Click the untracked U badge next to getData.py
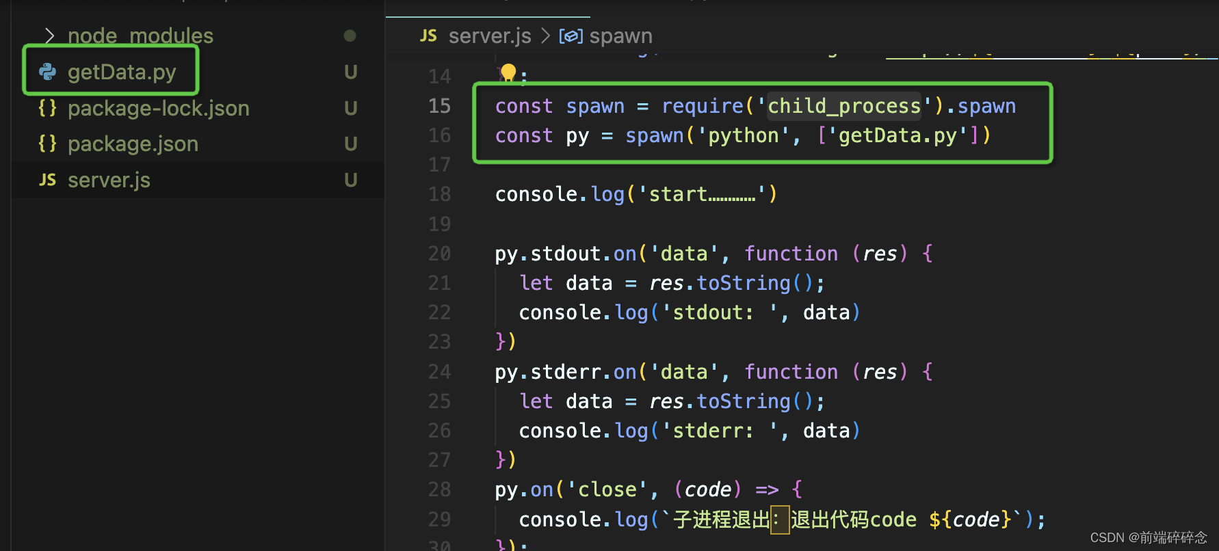1219x551 pixels. point(350,72)
